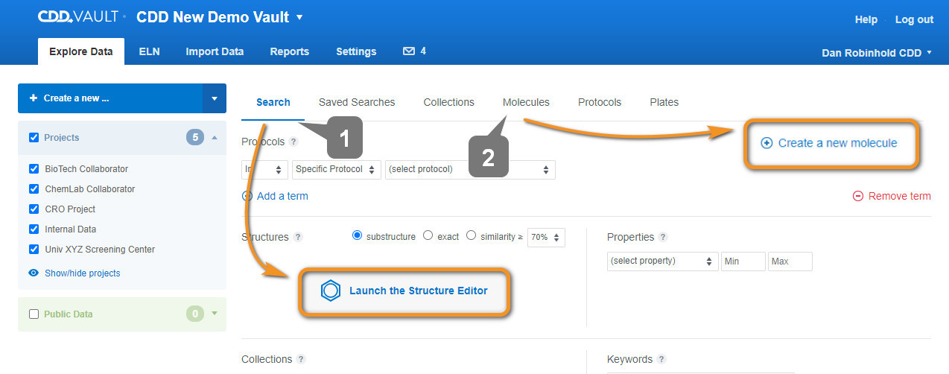Click the hexagon Structure Editor icon

coord(330,291)
